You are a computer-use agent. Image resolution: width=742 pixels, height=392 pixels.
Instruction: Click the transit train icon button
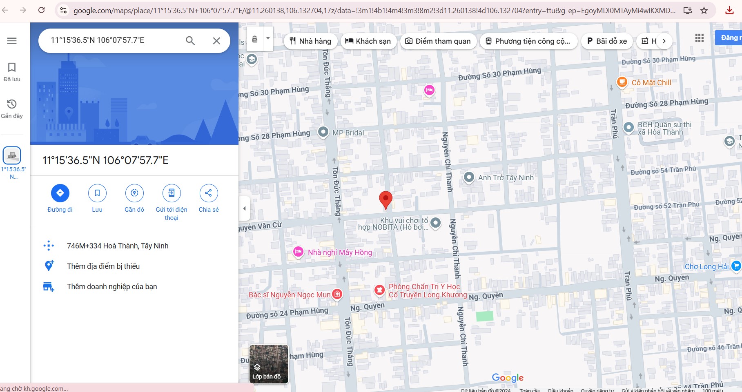tap(254, 39)
